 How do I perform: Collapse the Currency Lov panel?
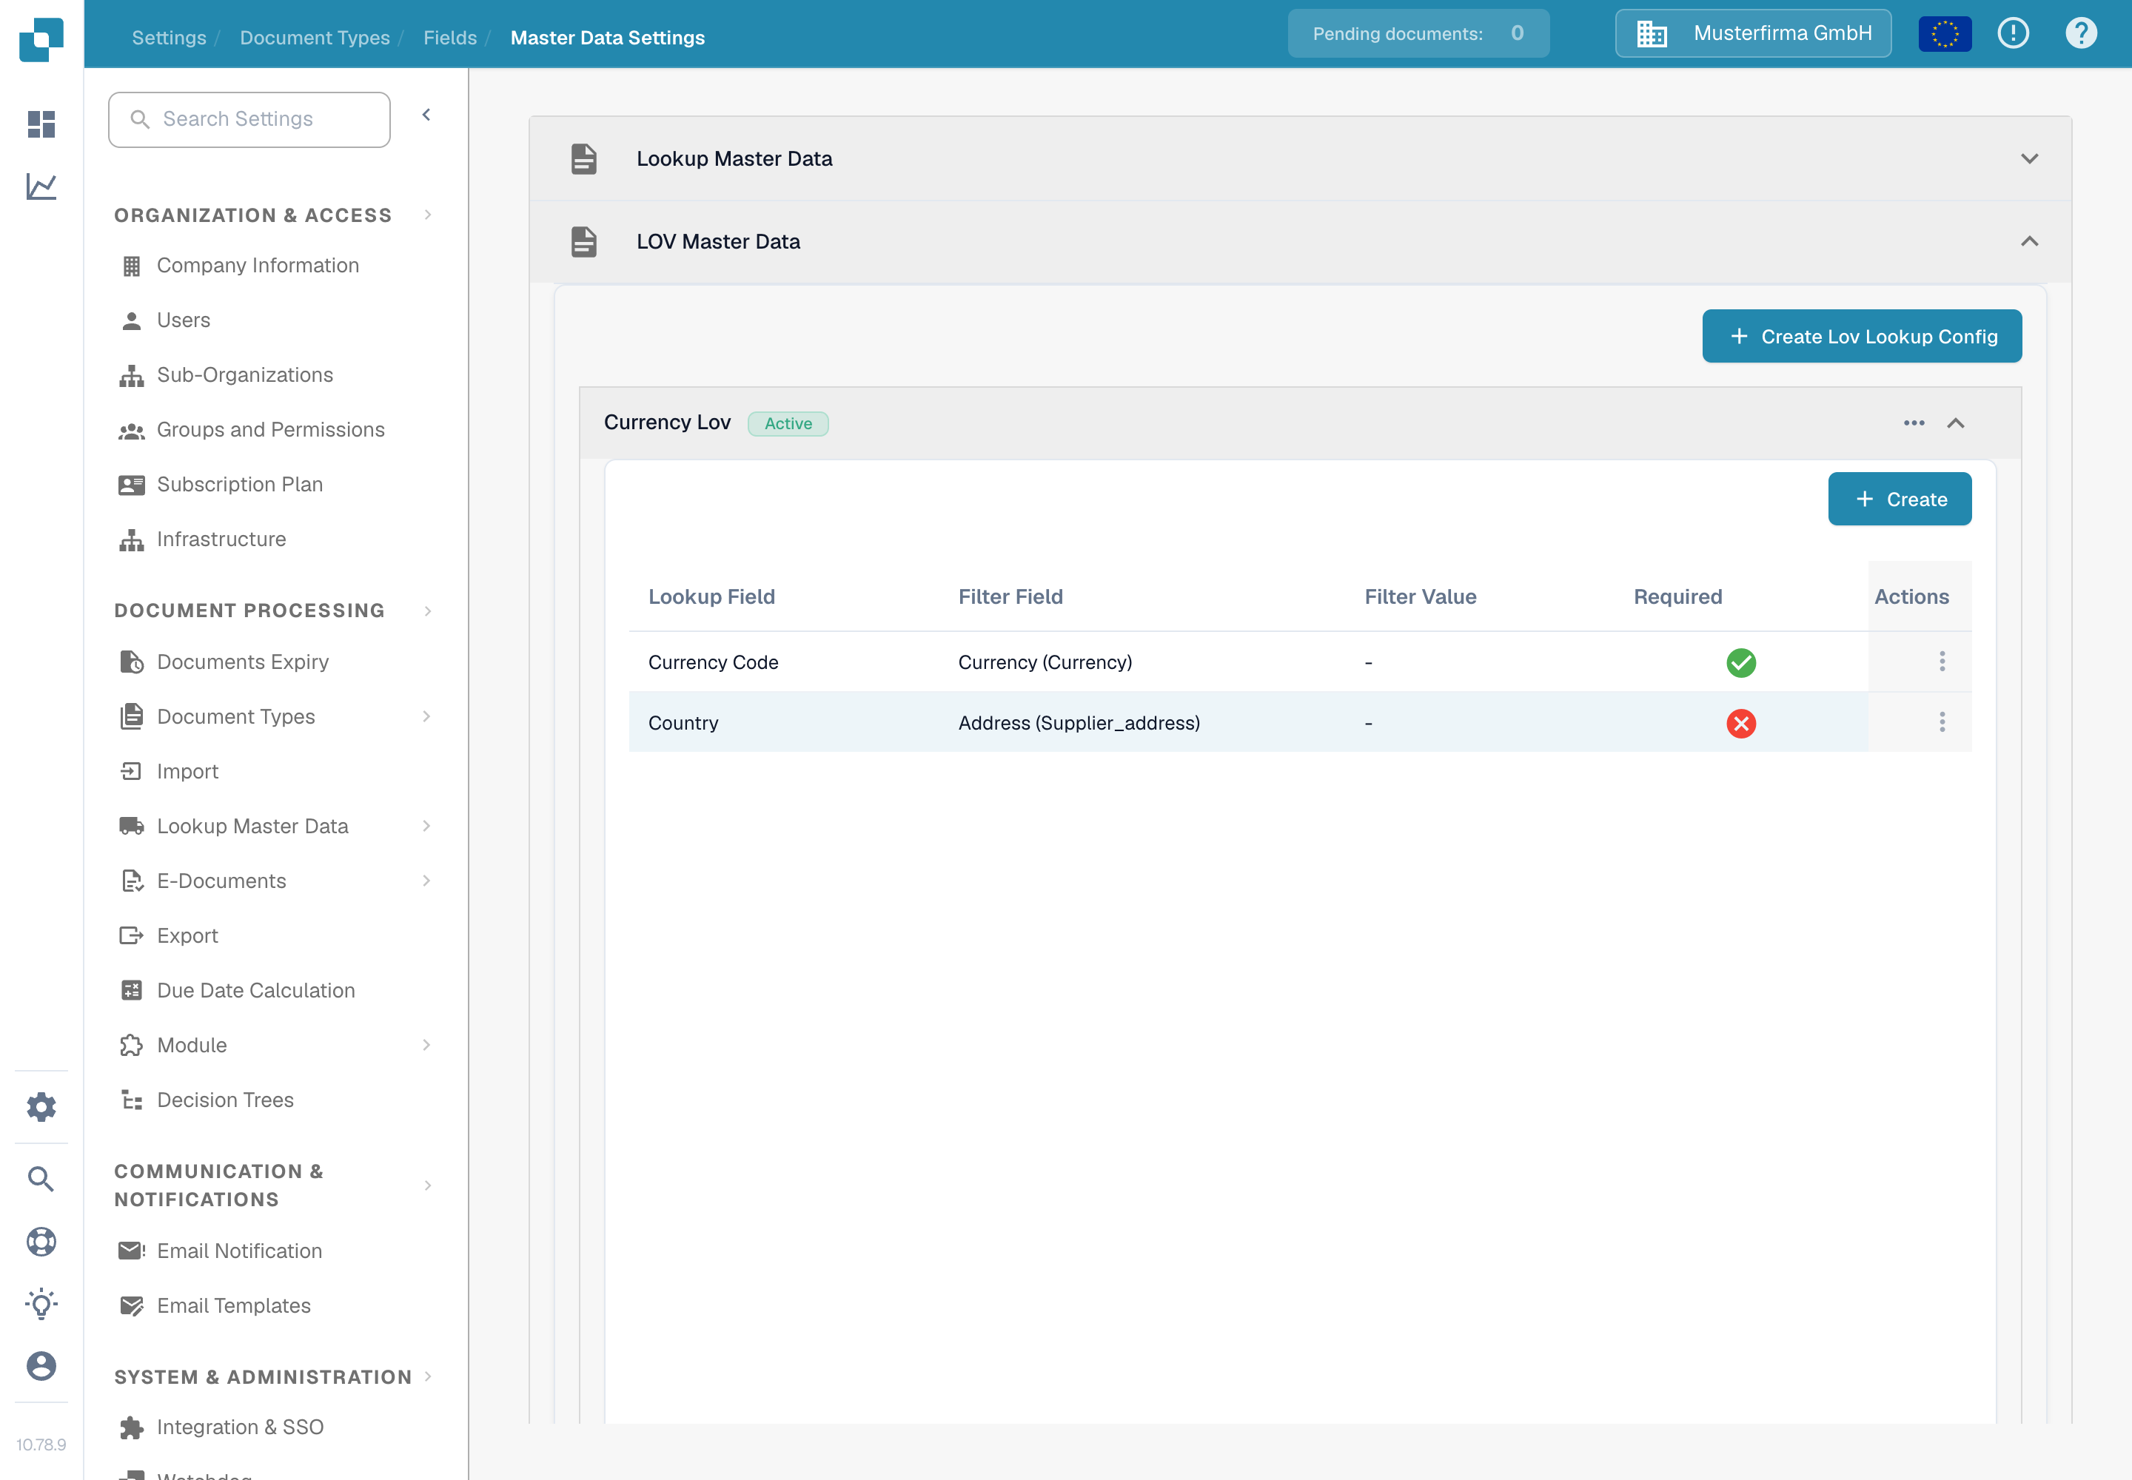click(1956, 423)
